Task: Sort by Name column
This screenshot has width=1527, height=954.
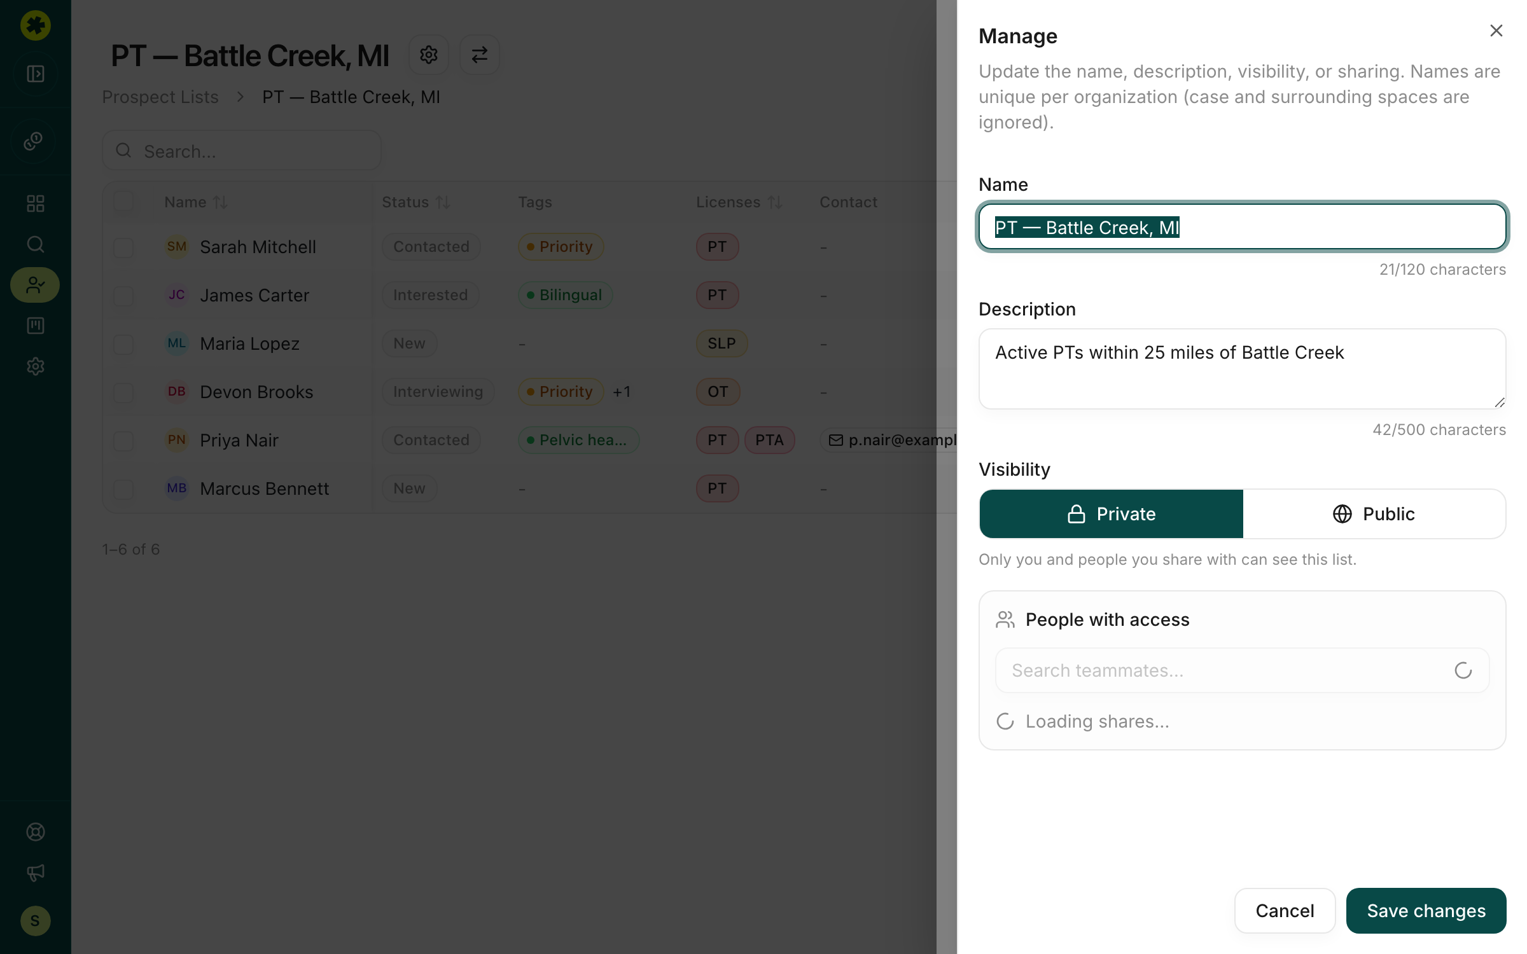Action: pyautogui.click(x=195, y=202)
